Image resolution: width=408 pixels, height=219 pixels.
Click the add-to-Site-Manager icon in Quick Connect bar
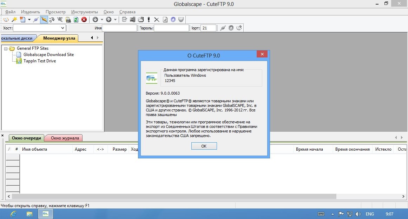239,28
